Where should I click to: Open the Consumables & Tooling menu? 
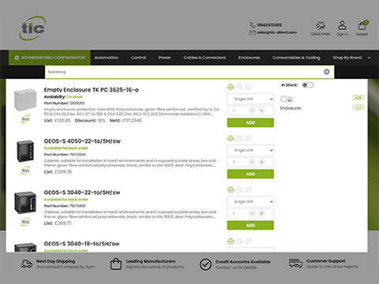[296, 58]
